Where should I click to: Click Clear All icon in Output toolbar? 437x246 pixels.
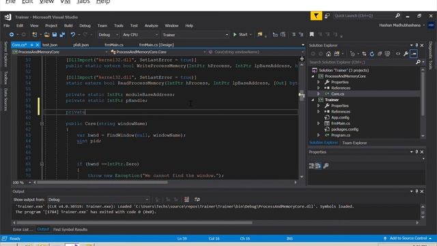(x=186, y=200)
